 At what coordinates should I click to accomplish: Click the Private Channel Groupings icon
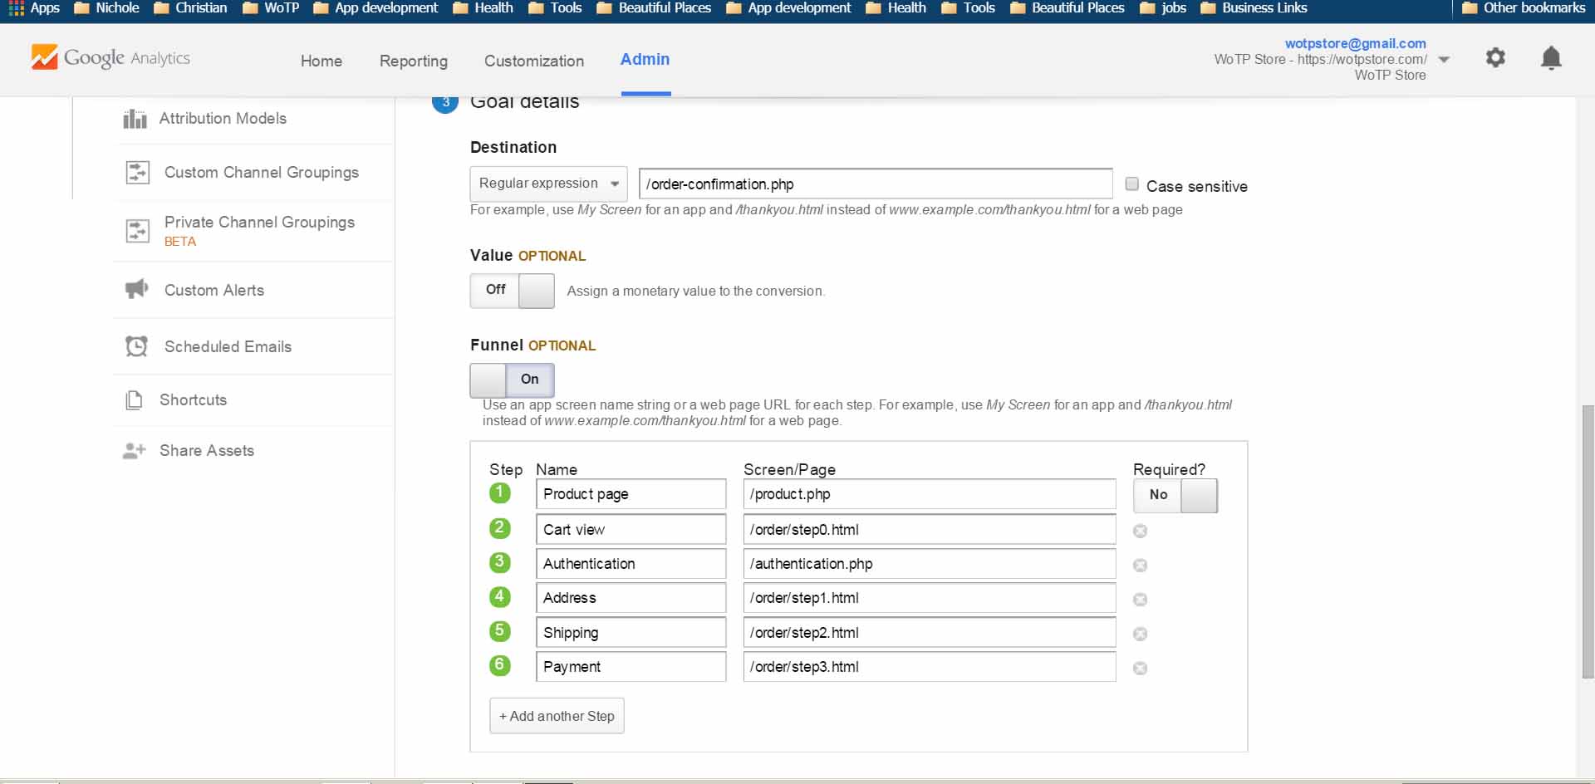[x=137, y=230]
